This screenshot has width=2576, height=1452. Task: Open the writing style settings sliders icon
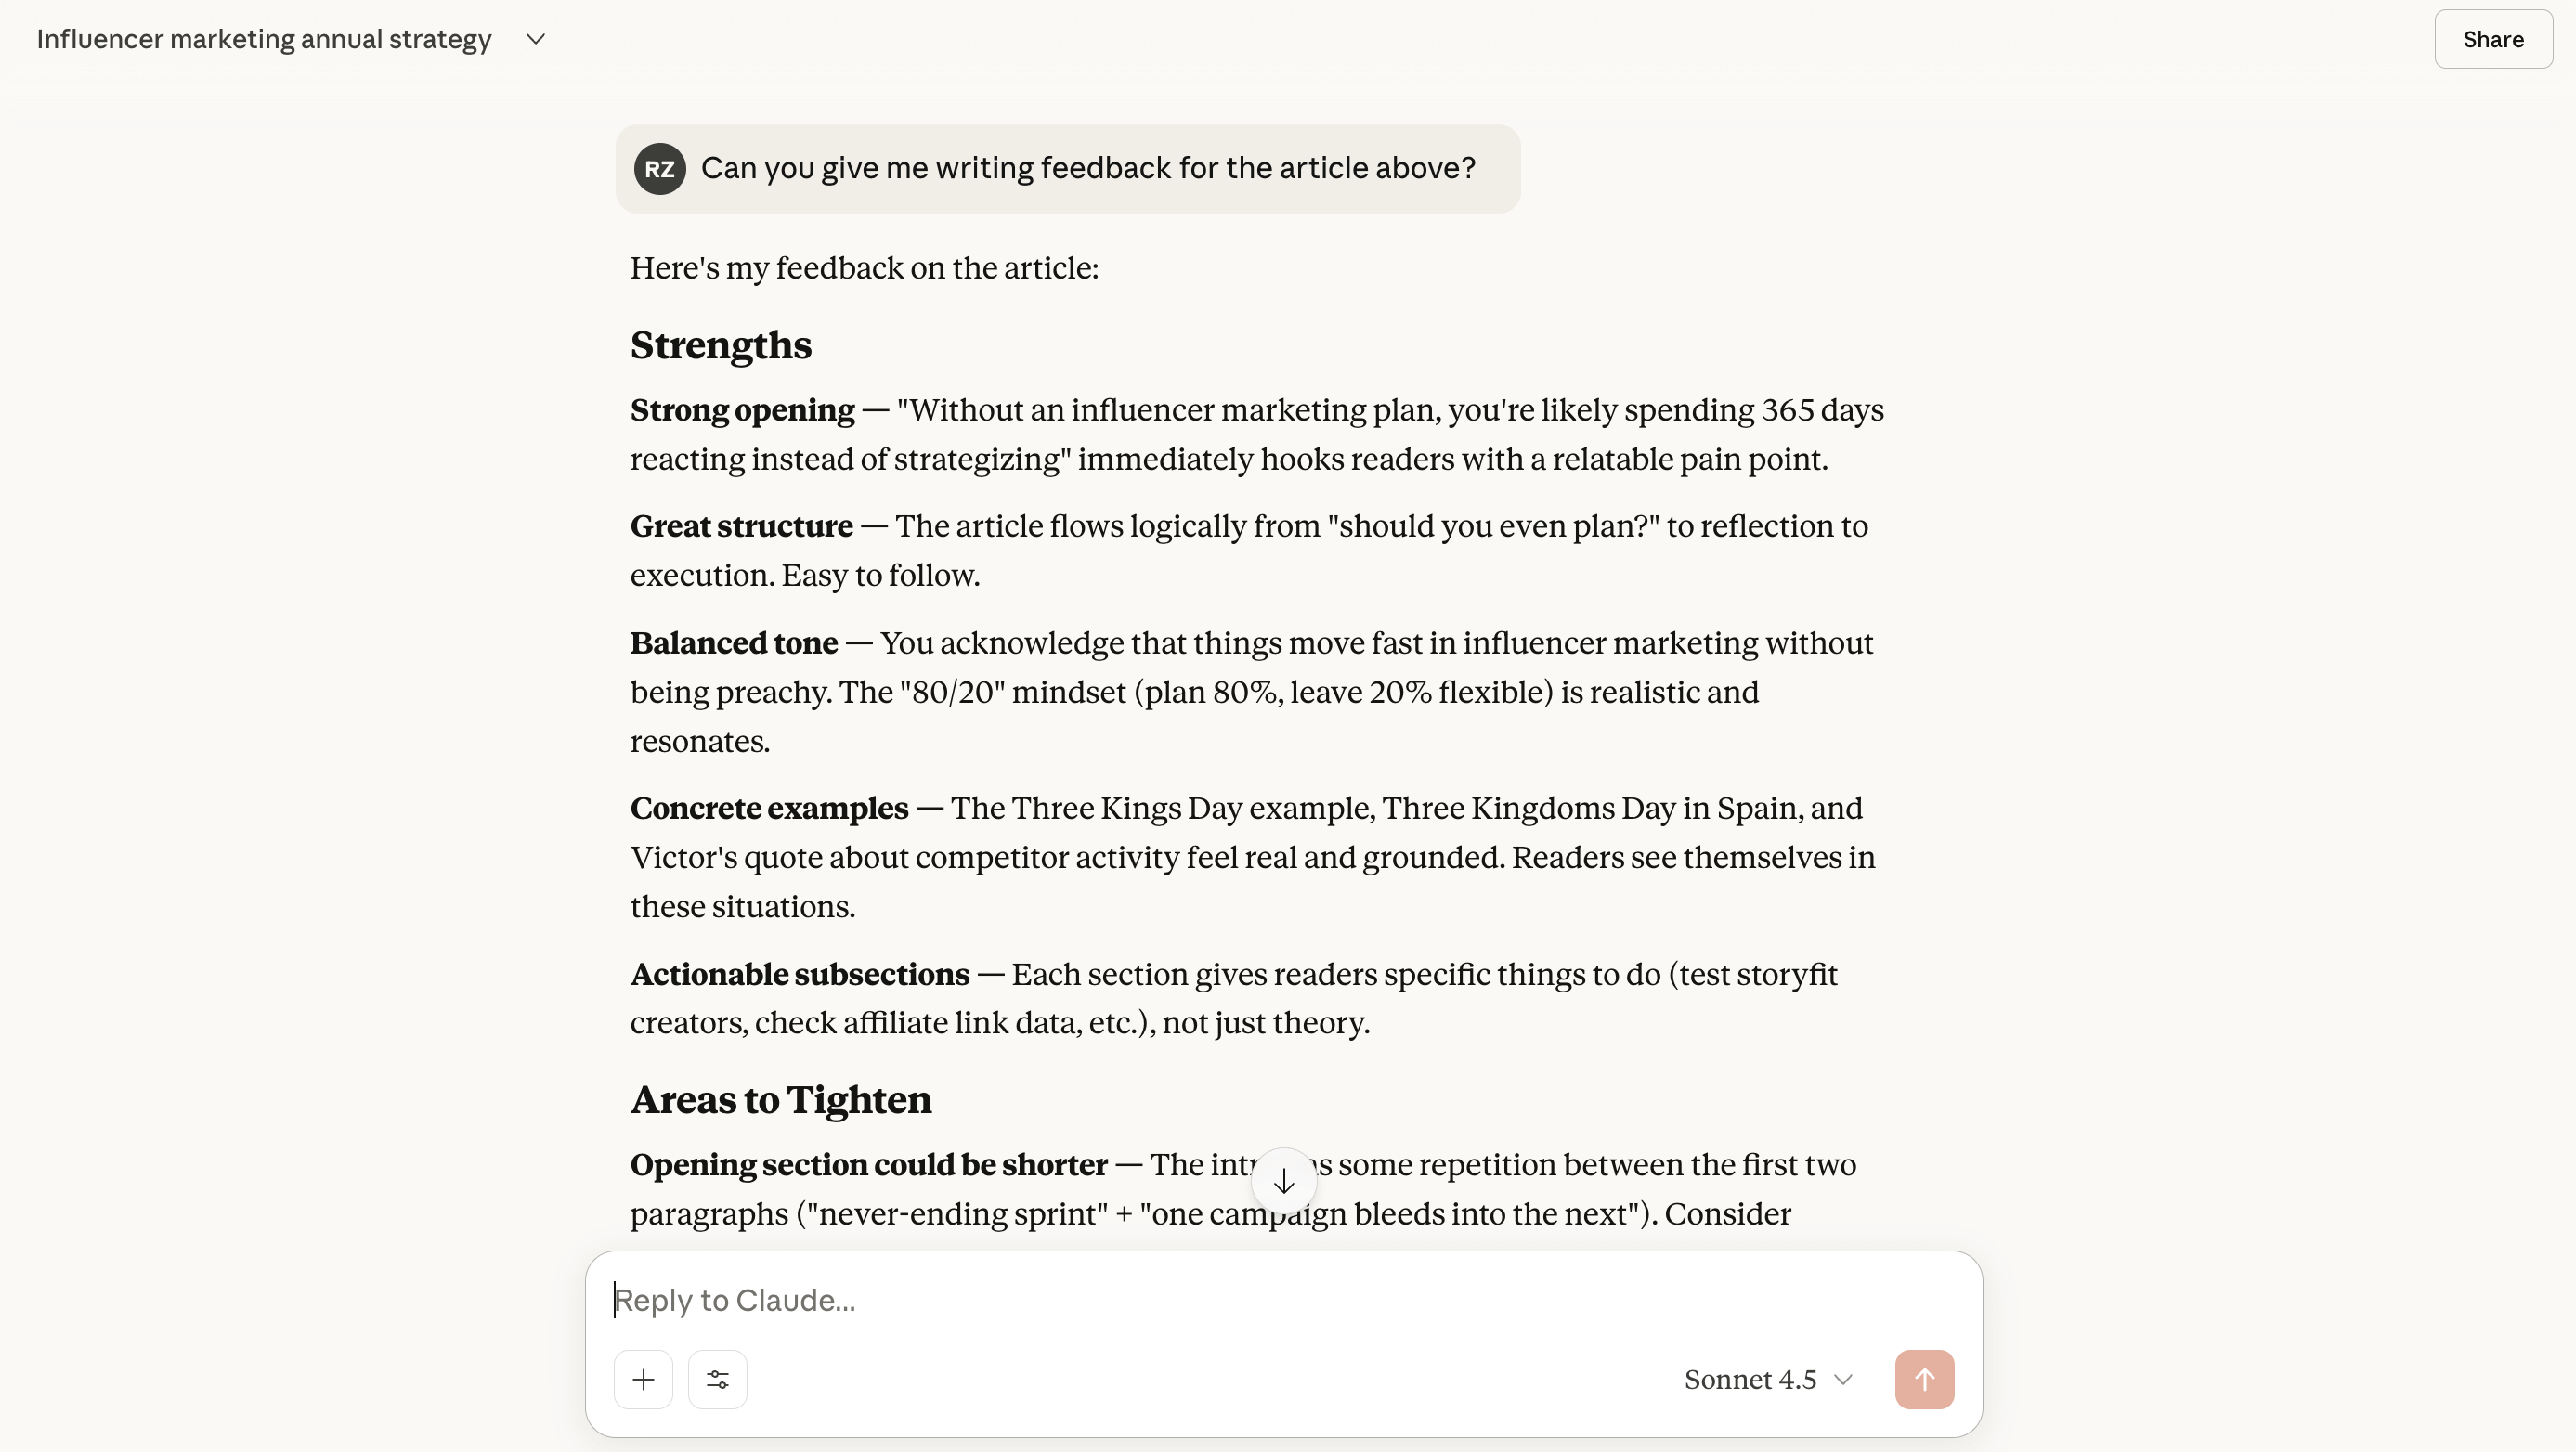coord(717,1379)
